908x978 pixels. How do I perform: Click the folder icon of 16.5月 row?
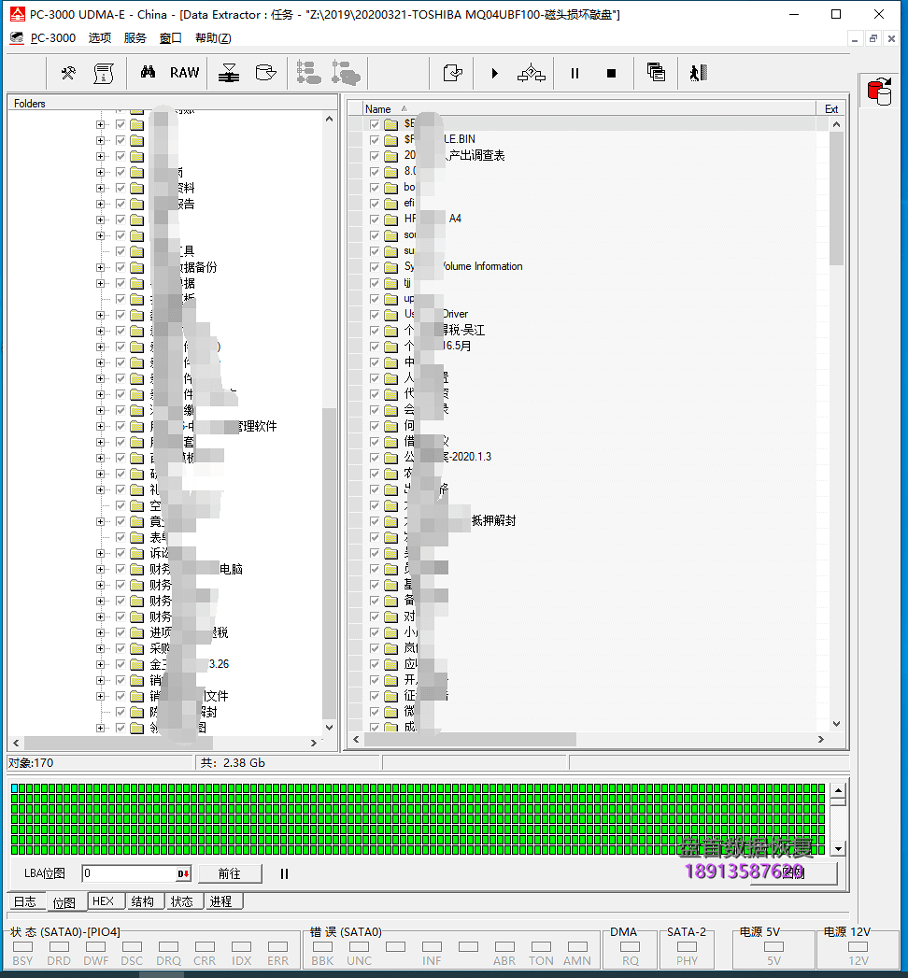click(391, 347)
